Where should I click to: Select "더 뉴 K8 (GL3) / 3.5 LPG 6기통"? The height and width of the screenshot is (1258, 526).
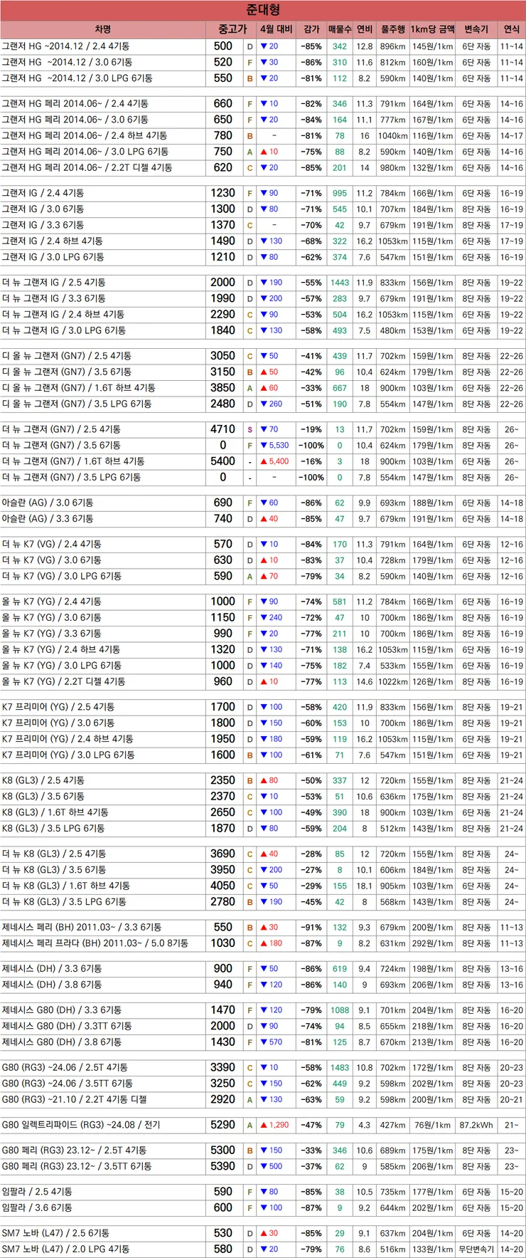102,902
